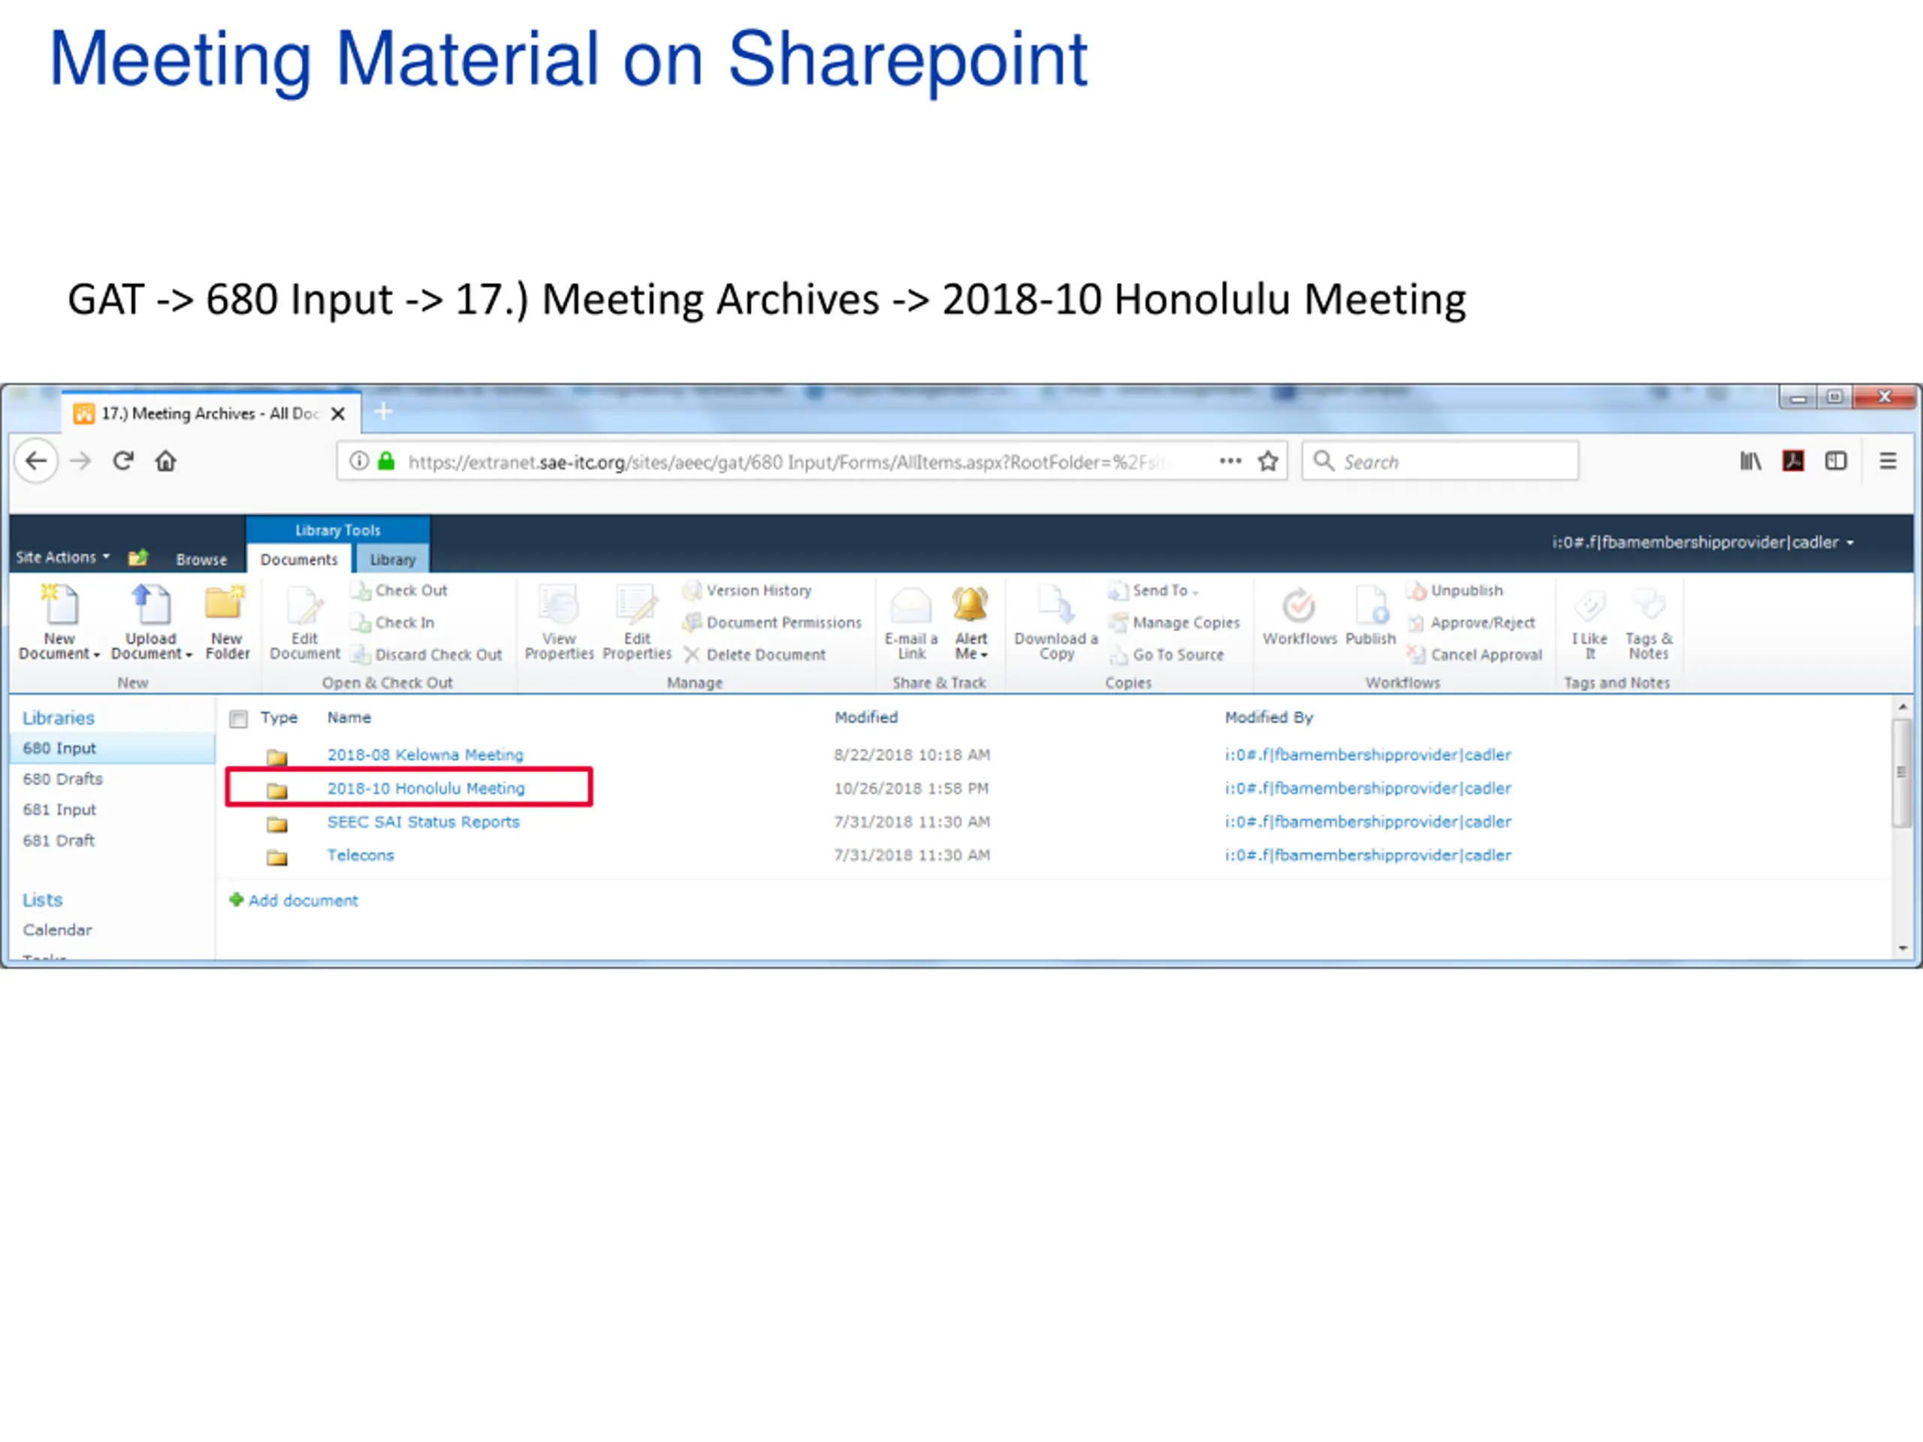Open the Firefox hamburger menu
1923x1442 pixels.
(1888, 460)
